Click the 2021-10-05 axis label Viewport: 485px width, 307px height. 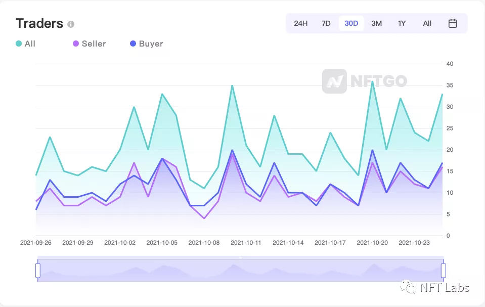[162, 243]
